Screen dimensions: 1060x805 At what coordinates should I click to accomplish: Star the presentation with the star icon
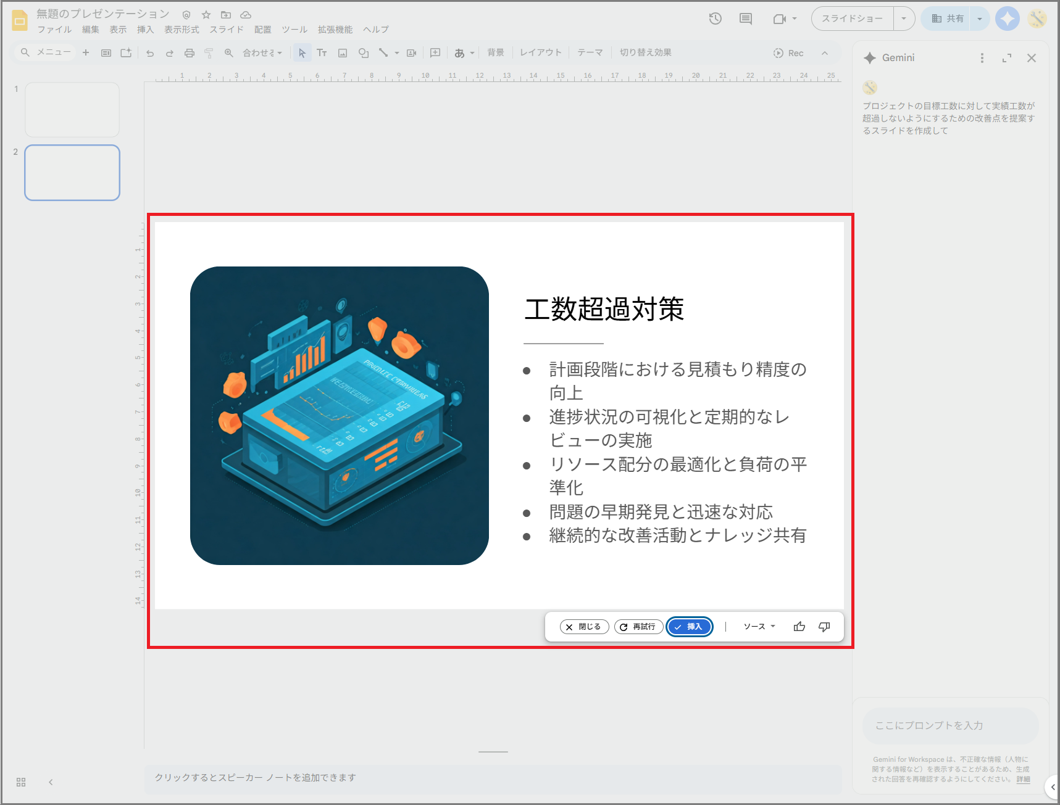[x=206, y=15]
